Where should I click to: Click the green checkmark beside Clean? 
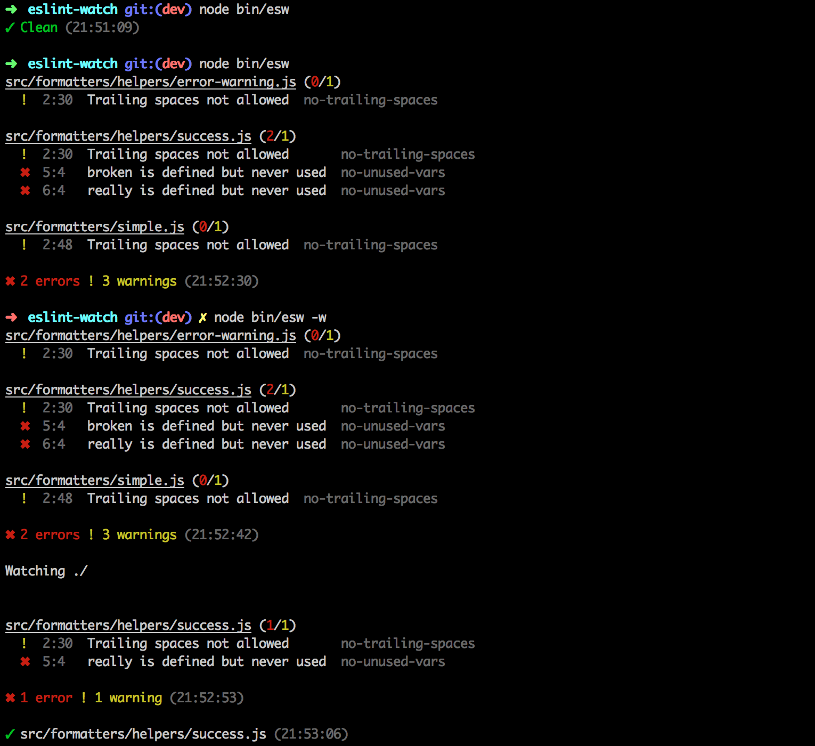pyautogui.click(x=10, y=28)
